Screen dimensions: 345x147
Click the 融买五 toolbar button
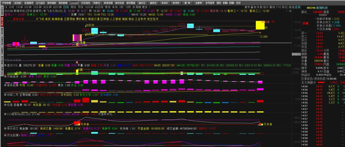tap(142, 3)
